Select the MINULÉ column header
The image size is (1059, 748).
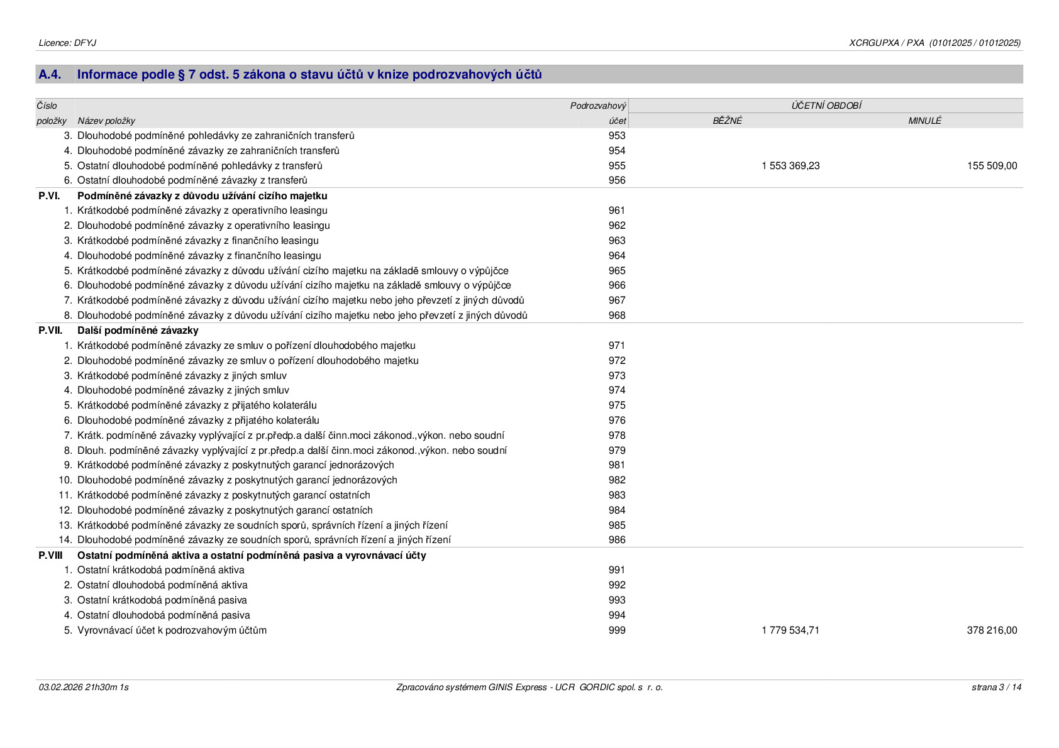pos(924,121)
